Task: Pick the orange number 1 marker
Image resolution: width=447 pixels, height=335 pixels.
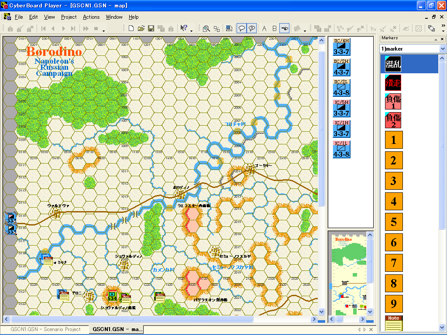Action: click(394, 140)
